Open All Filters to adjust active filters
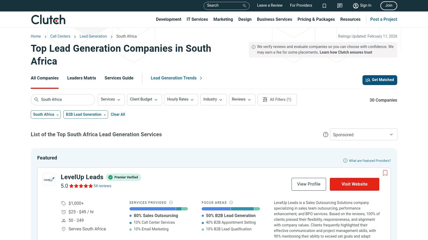This screenshot has width=428, height=240. click(x=277, y=99)
